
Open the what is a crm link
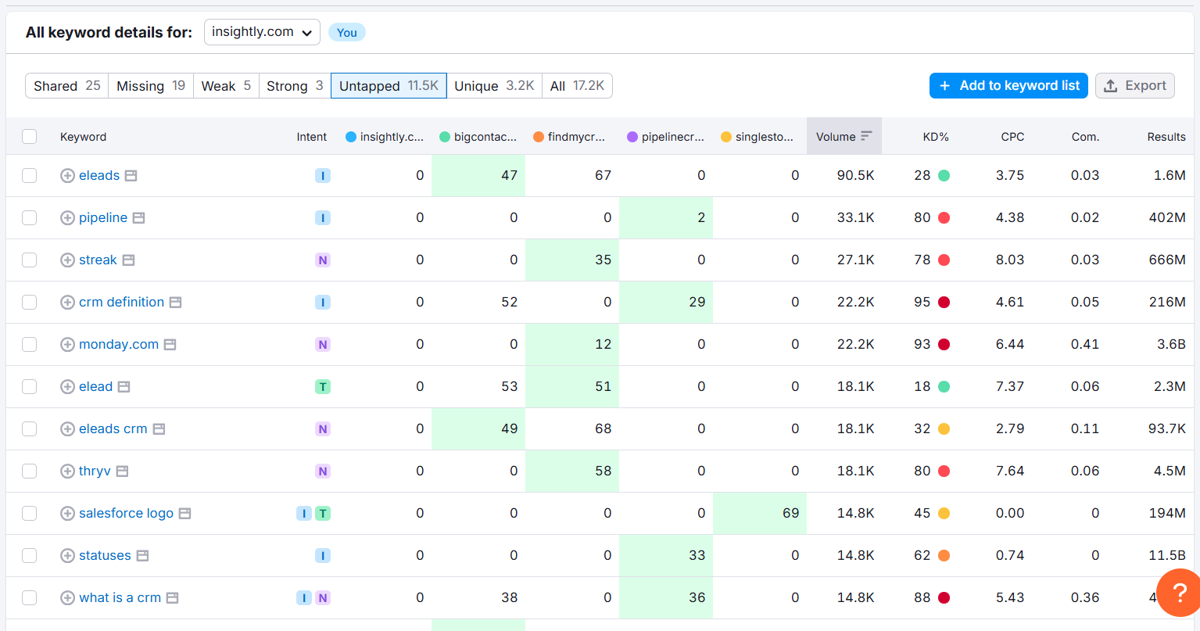[x=120, y=598]
